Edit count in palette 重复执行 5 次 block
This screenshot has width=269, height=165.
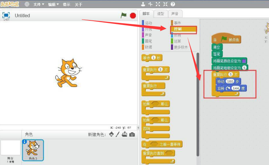click(x=160, y=69)
